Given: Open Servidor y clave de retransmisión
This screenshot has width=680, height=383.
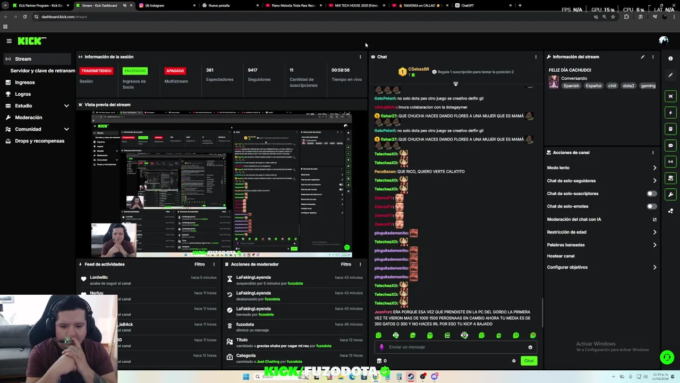Looking at the screenshot, I should tap(42, 71).
